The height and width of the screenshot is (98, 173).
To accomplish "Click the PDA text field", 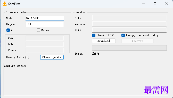I will point(45,38).
